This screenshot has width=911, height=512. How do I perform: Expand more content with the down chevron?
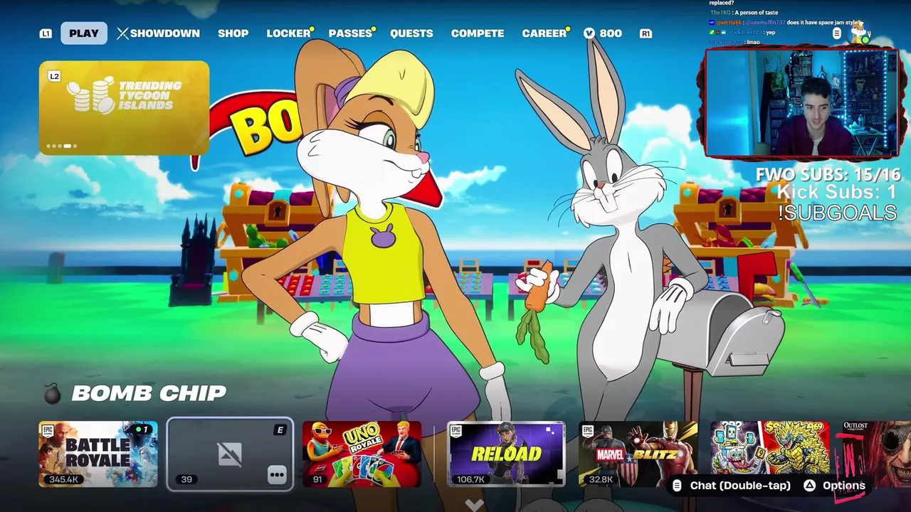474,505
